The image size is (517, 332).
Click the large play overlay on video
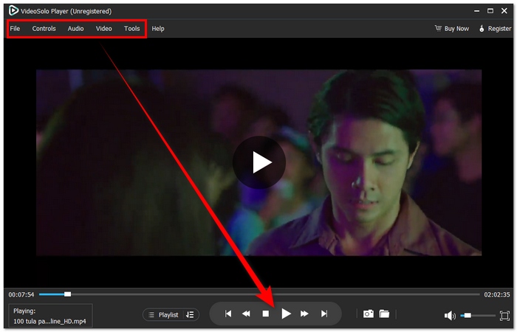[259, 162]
